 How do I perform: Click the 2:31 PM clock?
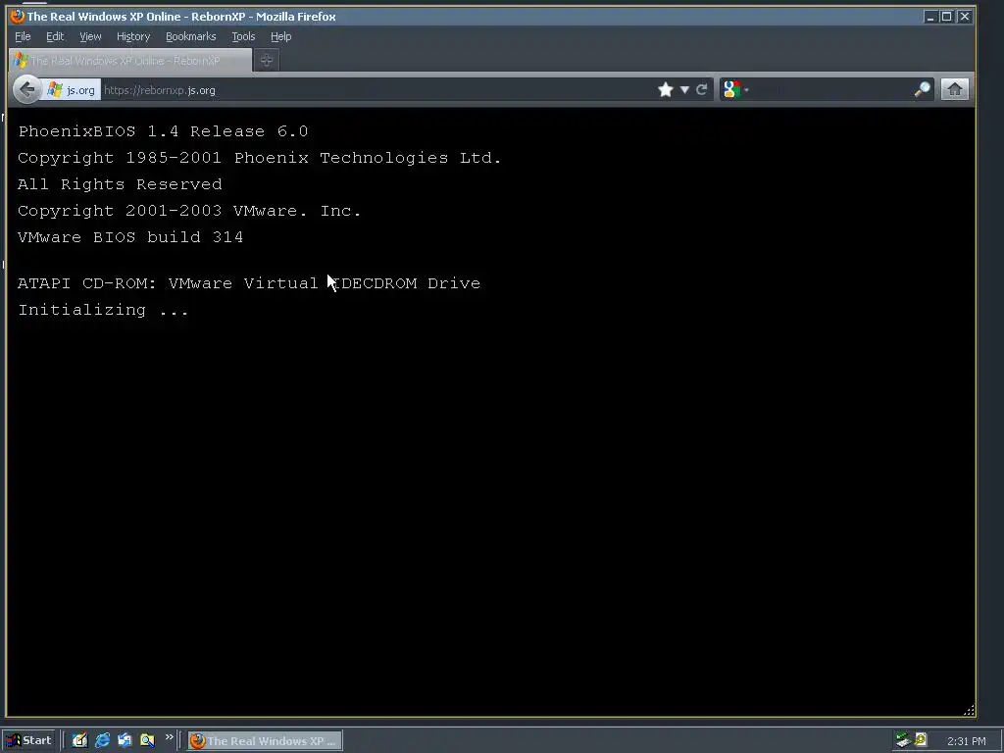click(x=966, y=741)
